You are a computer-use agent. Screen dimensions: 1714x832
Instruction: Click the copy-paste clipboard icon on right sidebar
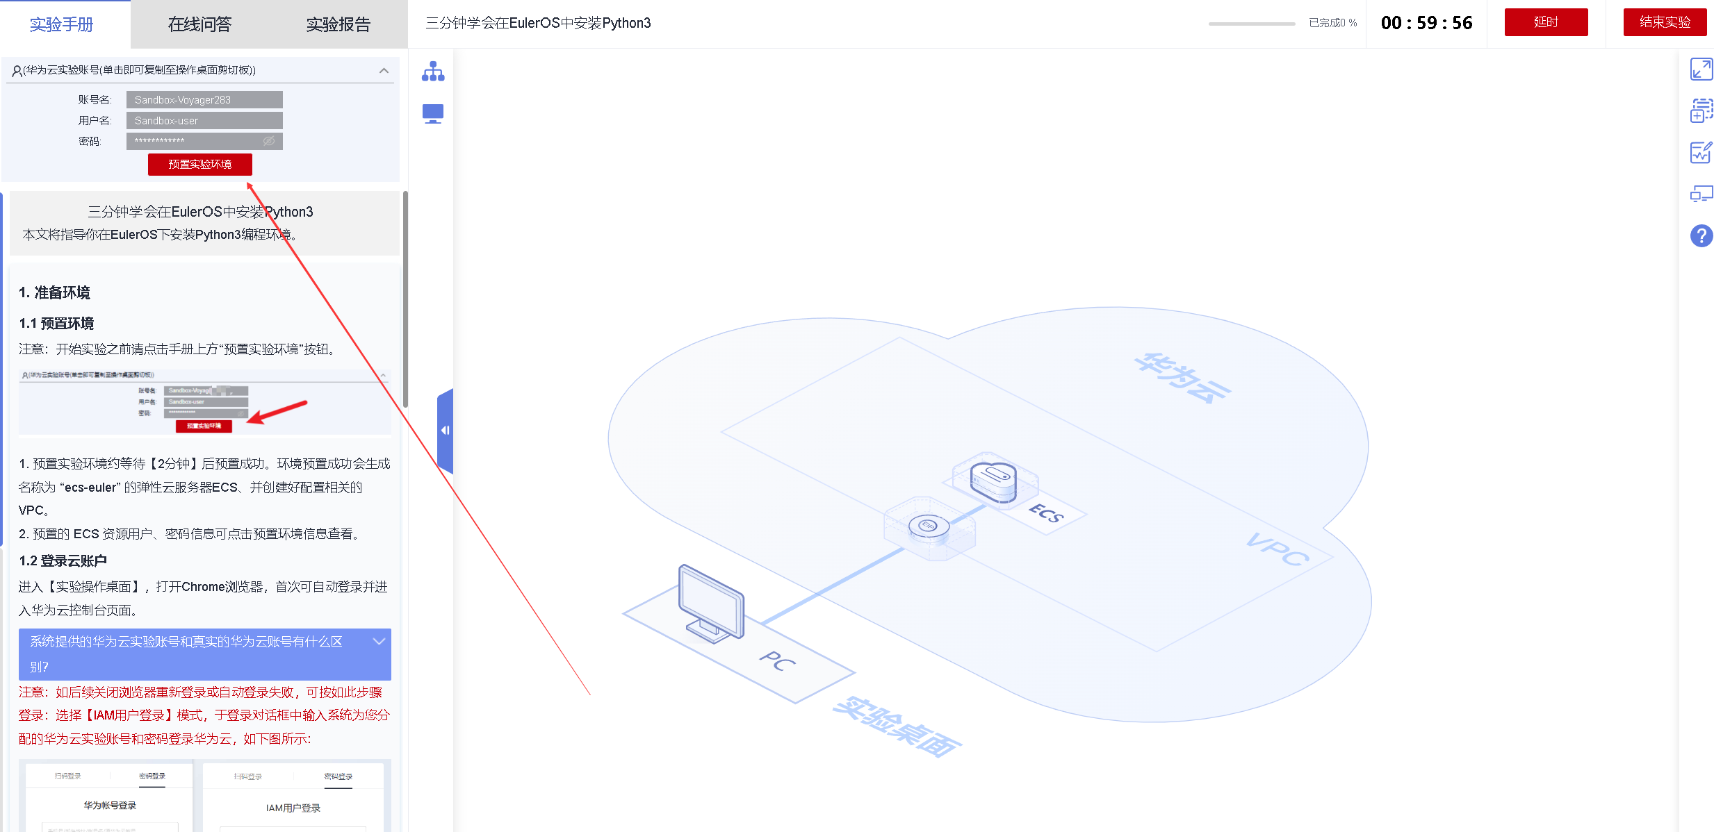click(1700, 111)
